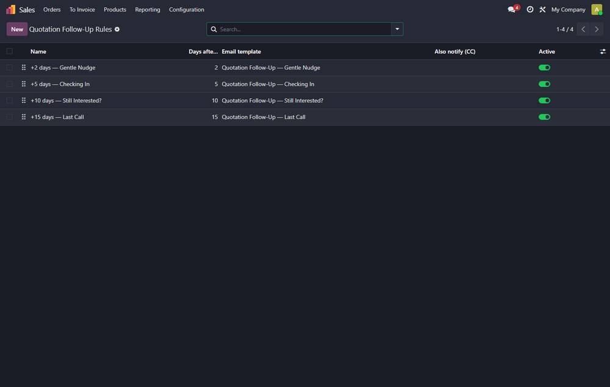Image resolution: width=610 pixels, height=387 pixels.
Task: Open the +2 days — Gentle Nudge rule
Action: point(63,68)
